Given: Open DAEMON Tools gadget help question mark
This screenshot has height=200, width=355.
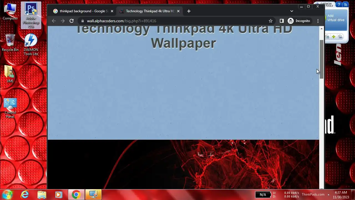Looking at the screenshot, I should tap(339, 5).
